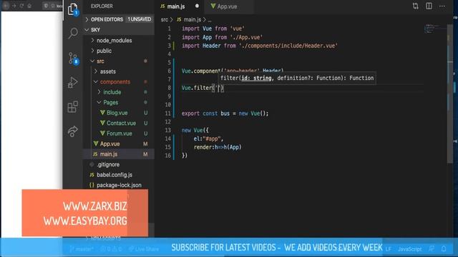This screenshot has height=257, width=458.
Task: Click 'render:h=>h(App)' code line
Action: [x=218, y=147]
